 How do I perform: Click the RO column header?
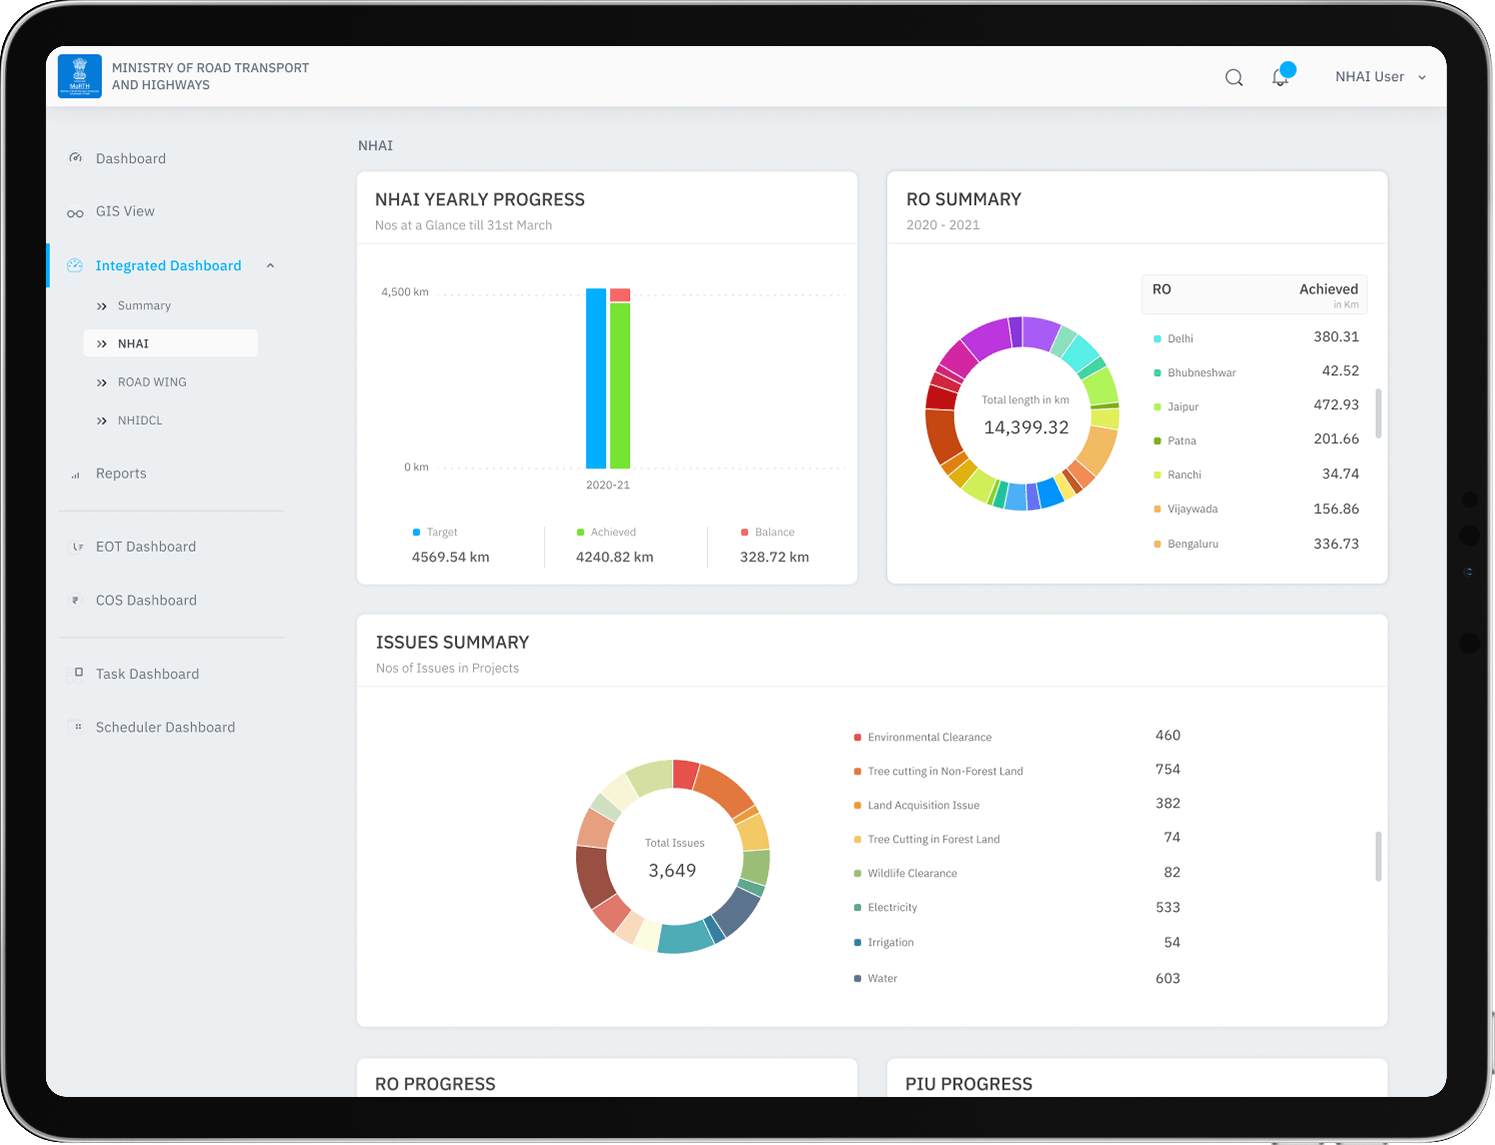coord(1162,289)
